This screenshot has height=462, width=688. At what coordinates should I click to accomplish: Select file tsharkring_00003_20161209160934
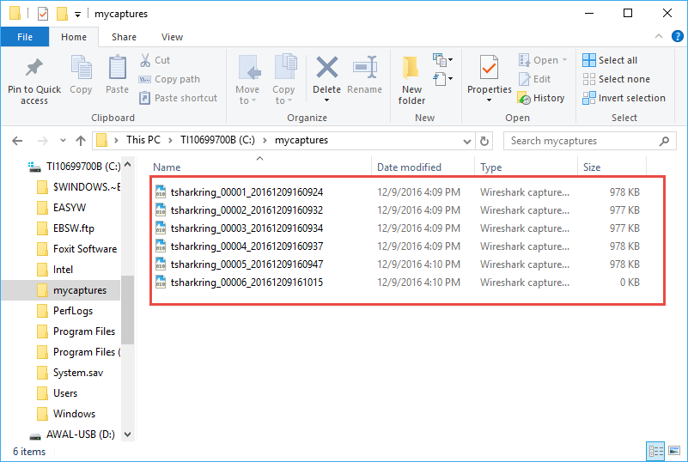tap(247, 228)
